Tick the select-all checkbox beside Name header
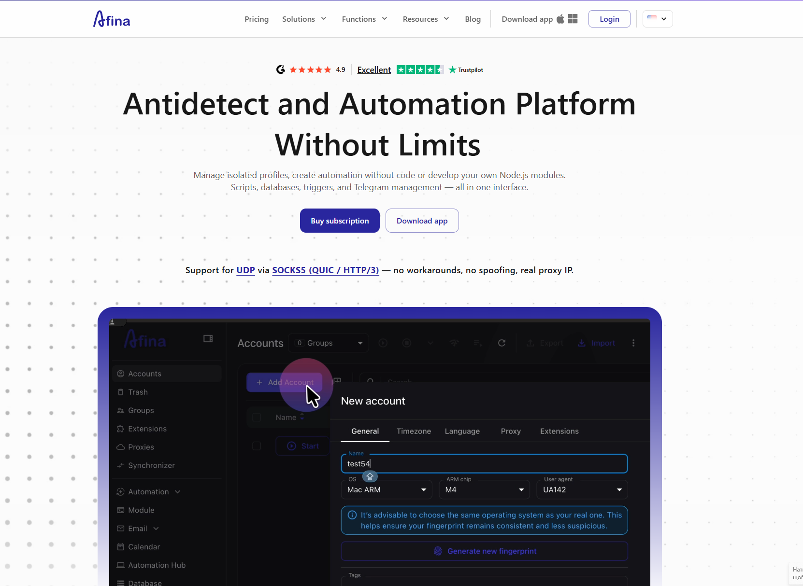Image resolution: width=803 pixels, height=586 pixels. (257, 418)
